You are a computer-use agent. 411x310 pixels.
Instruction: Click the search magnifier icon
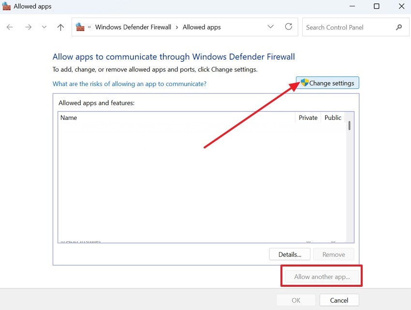click(399, 27)
